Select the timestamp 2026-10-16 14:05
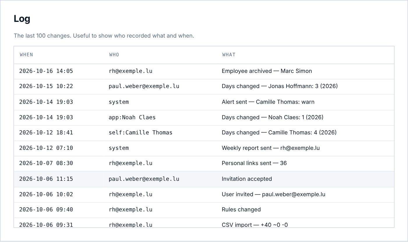408x242 pixels. (46, 71)
